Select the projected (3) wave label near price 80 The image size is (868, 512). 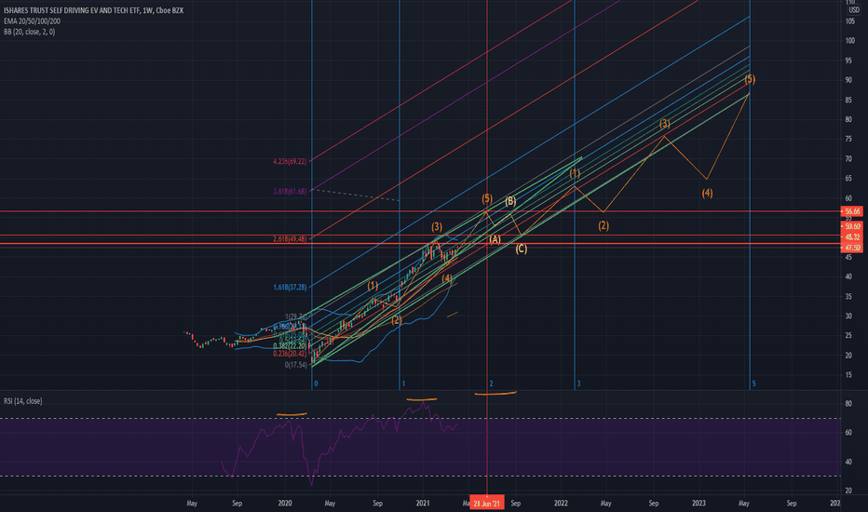point(664,124)
